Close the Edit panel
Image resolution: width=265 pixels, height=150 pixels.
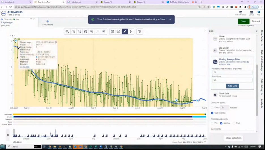click(257, 31)
